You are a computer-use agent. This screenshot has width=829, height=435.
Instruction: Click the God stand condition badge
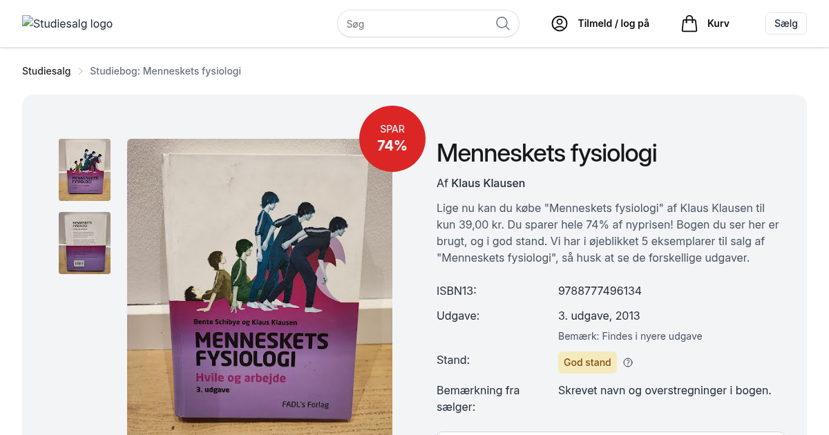click(x=587, y=362)
